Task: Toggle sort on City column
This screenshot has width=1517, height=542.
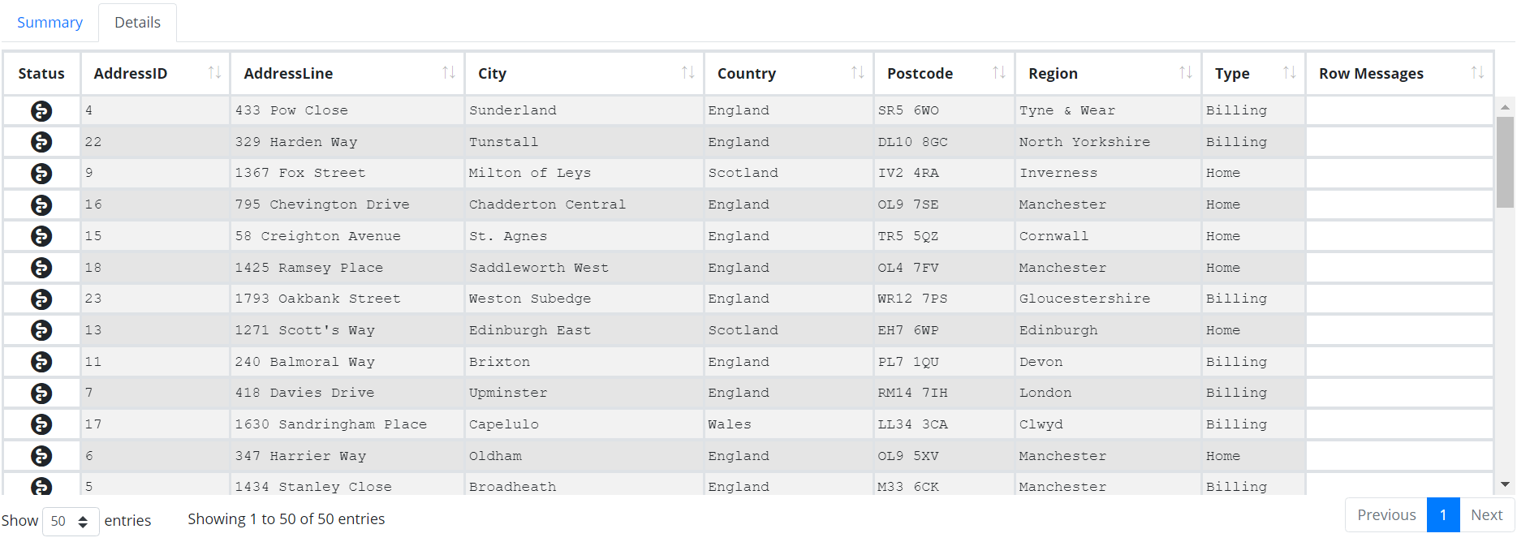Action: tap(687, 73)
